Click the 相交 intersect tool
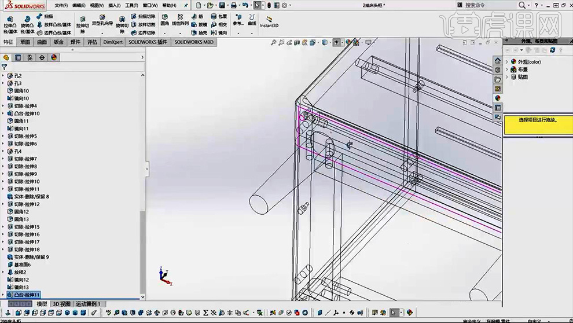Image resolution: width=573 pixels, height=323 pixels. [219, 24]
